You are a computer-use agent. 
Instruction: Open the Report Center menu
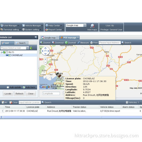pos(54,30)
